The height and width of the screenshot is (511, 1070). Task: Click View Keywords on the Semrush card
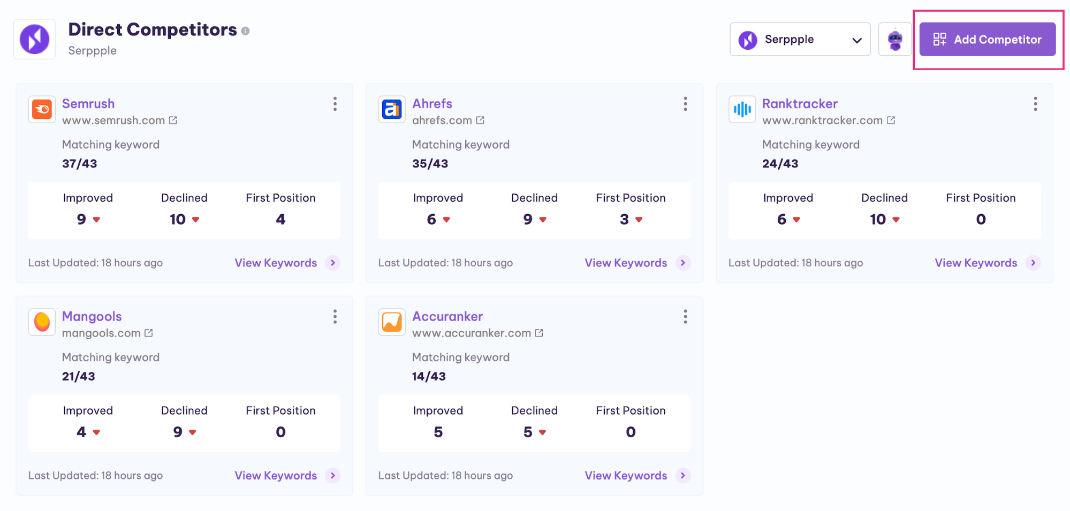pos(276,263)
